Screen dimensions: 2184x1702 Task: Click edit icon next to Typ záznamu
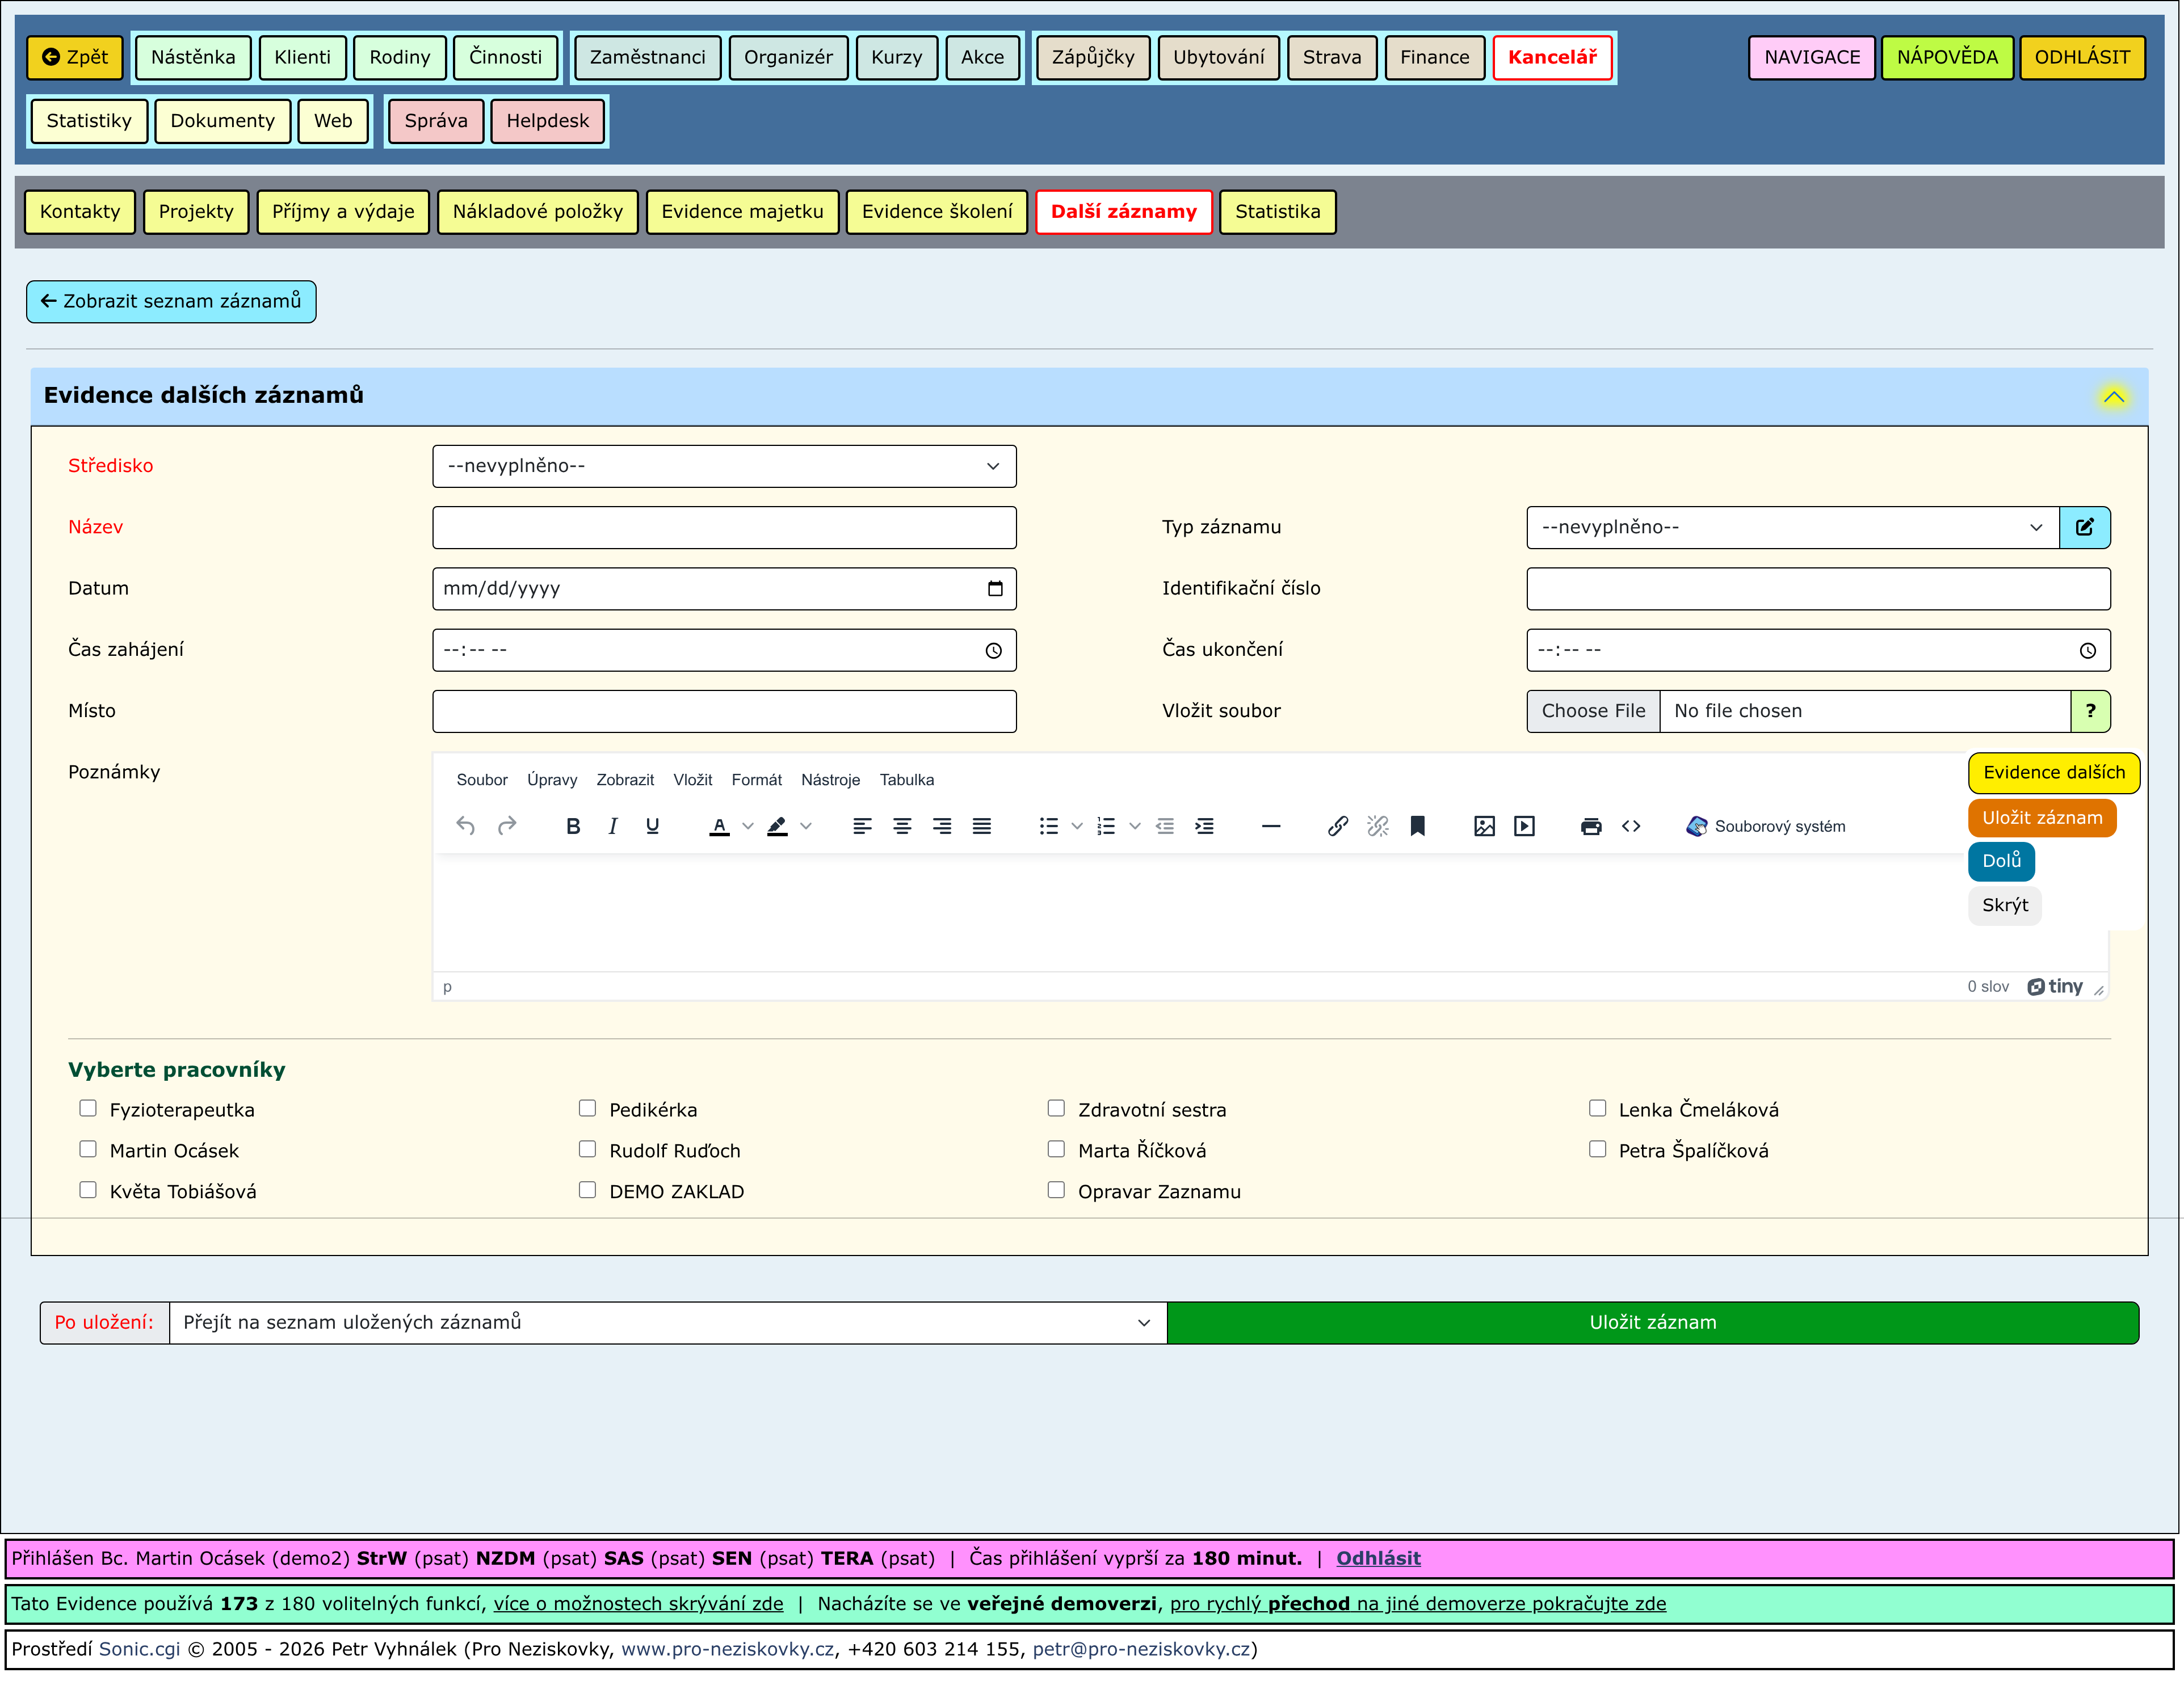[2084, 528]
